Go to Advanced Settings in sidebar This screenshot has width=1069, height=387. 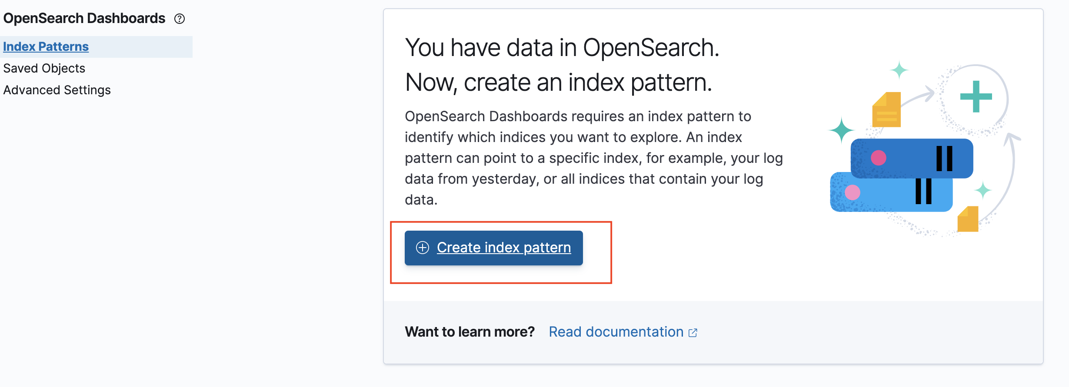[x=57, y=90]
